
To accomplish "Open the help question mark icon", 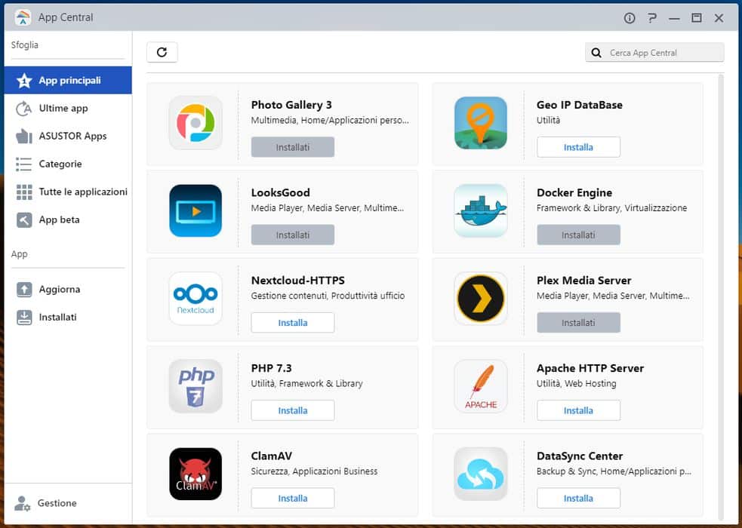I will point(652,18).
